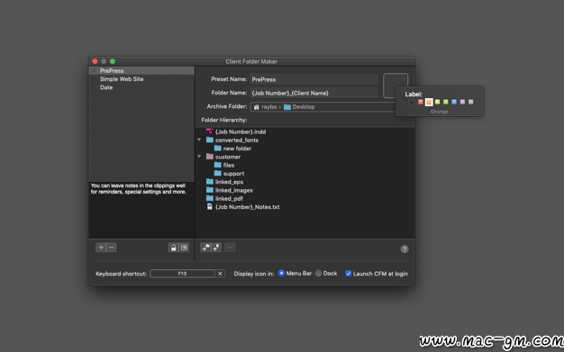
Task: Select the {Job Number}.indd item name
Action: pos(241,132)
